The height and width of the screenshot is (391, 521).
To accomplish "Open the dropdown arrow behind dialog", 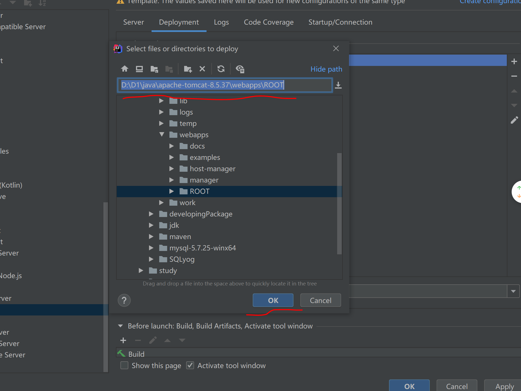I will (513, 291).
